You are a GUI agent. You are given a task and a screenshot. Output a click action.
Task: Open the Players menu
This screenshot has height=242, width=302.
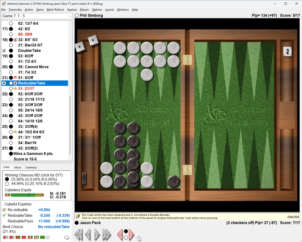(x=84, y=10)
